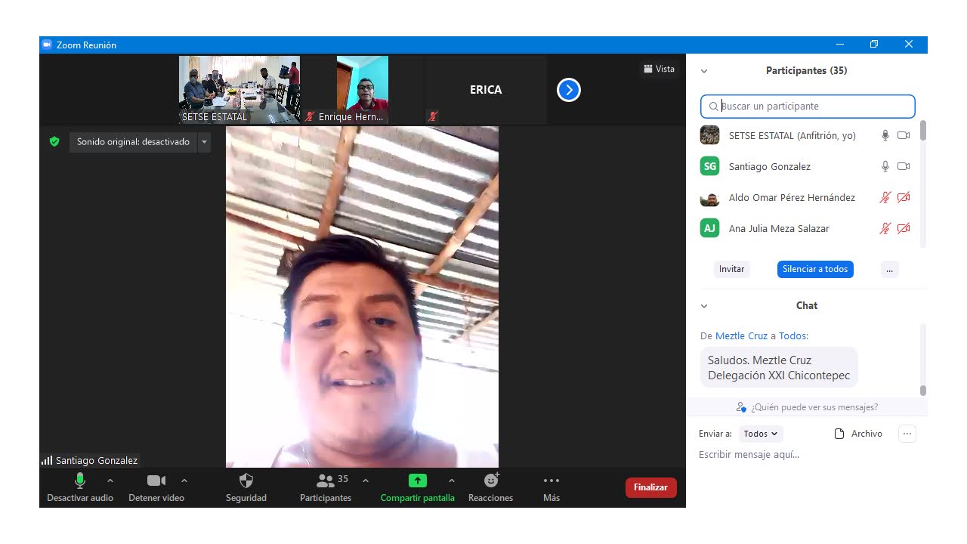Click ¿Quién puede ver sus mensajes? link
Screen dimensions: 967x544
tap(814, 407)
